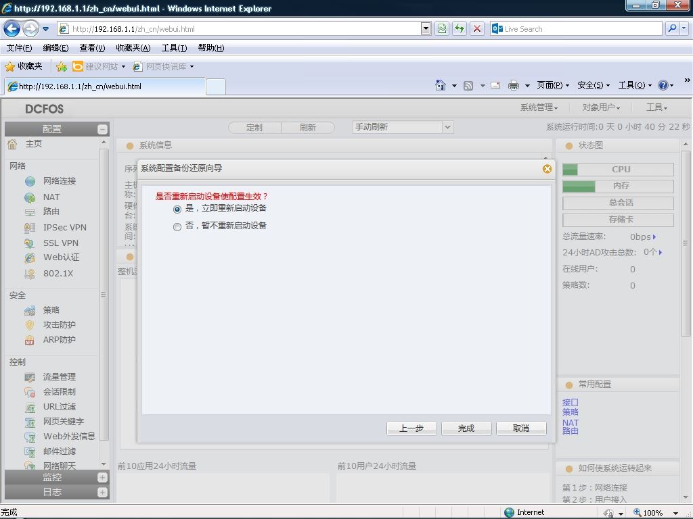
Task: Open the ARP防护 sidebar icon
Action: point(30,341)
